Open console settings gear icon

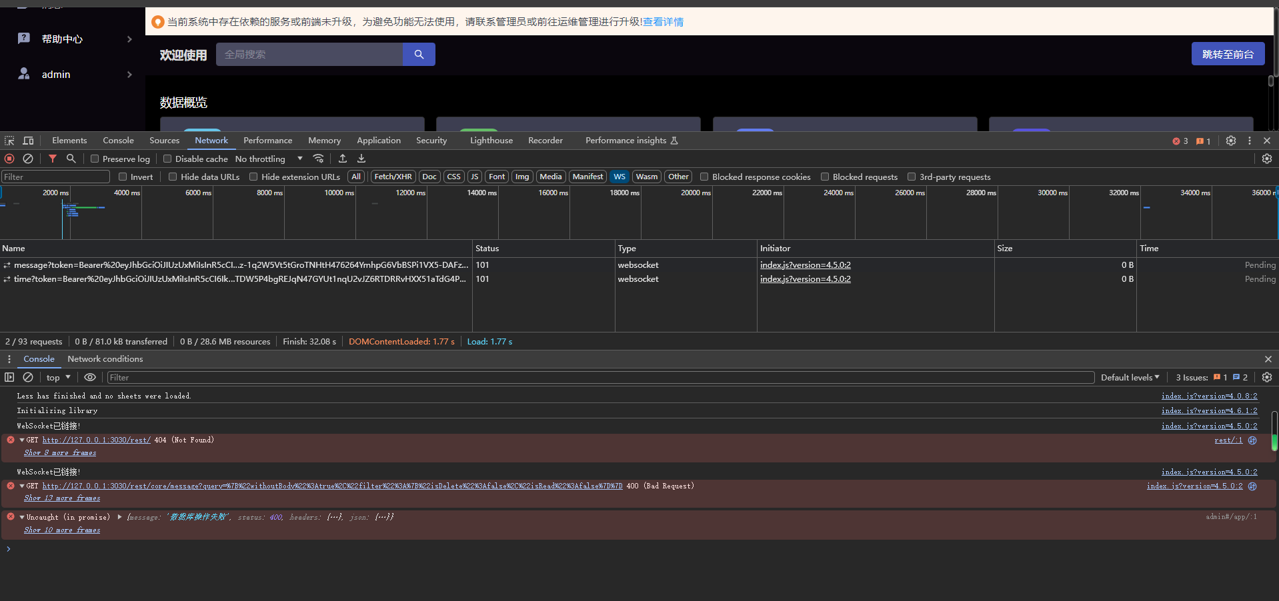1267,377
